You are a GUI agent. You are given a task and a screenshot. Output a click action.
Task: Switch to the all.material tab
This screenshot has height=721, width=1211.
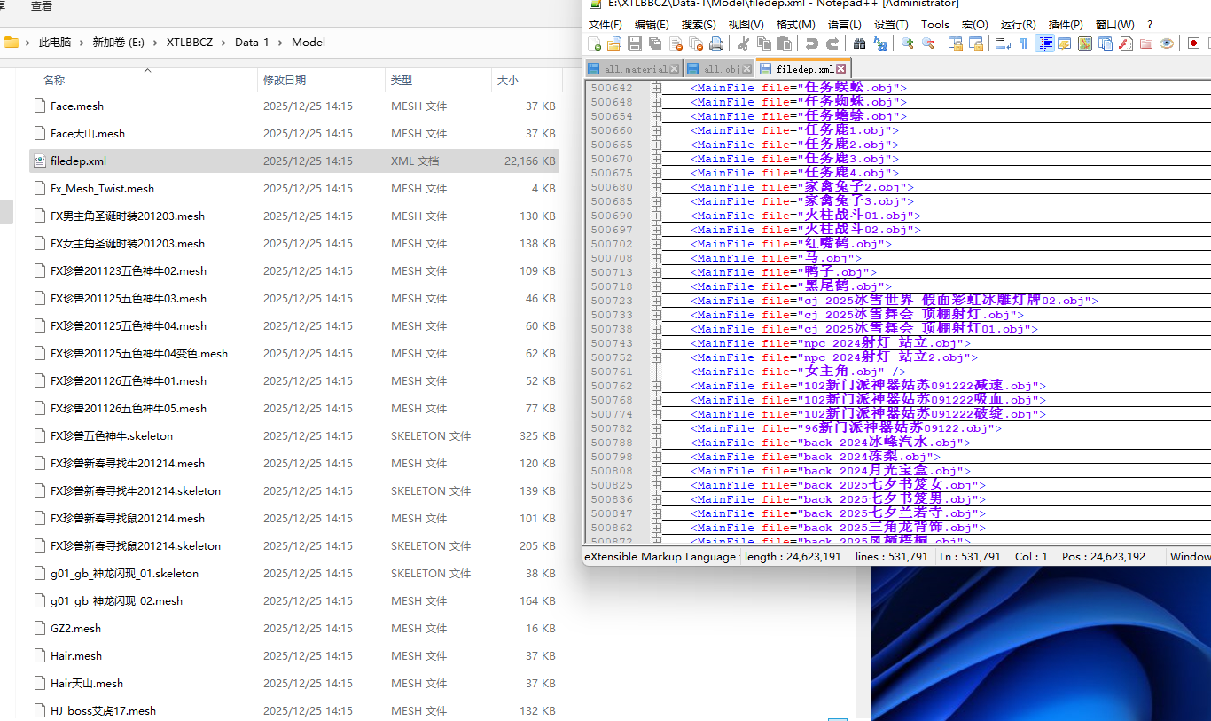click(x=635, y=68)
